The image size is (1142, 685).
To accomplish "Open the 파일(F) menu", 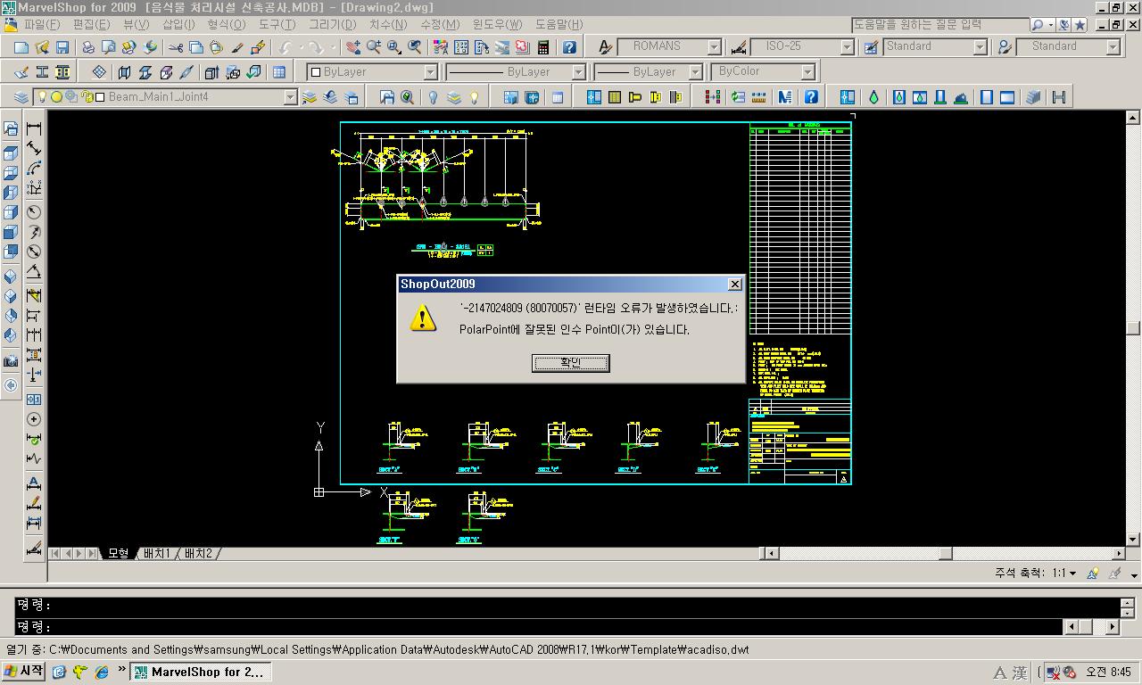I will [x=42, y=25].
